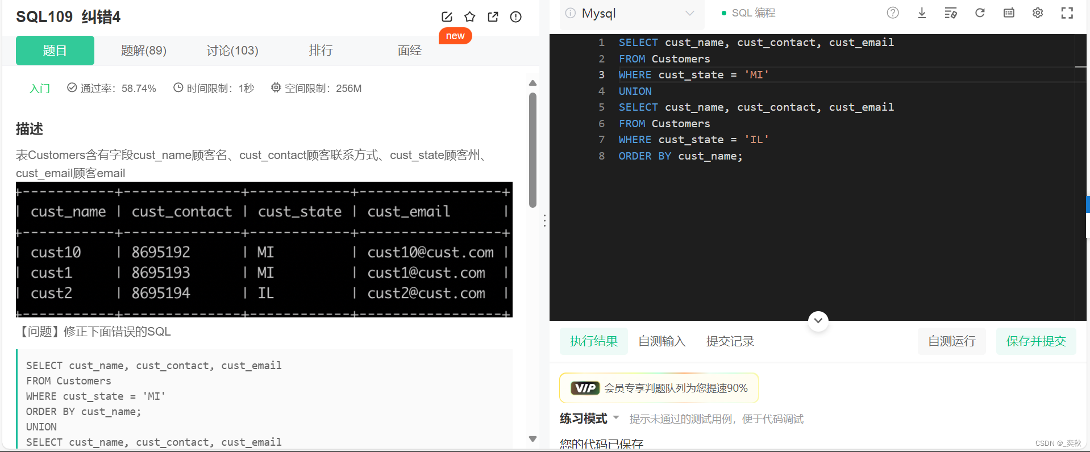Toggle fullscreen editor mode
The width and height of the screenshot is (1090, 452).
[1067, 12]
